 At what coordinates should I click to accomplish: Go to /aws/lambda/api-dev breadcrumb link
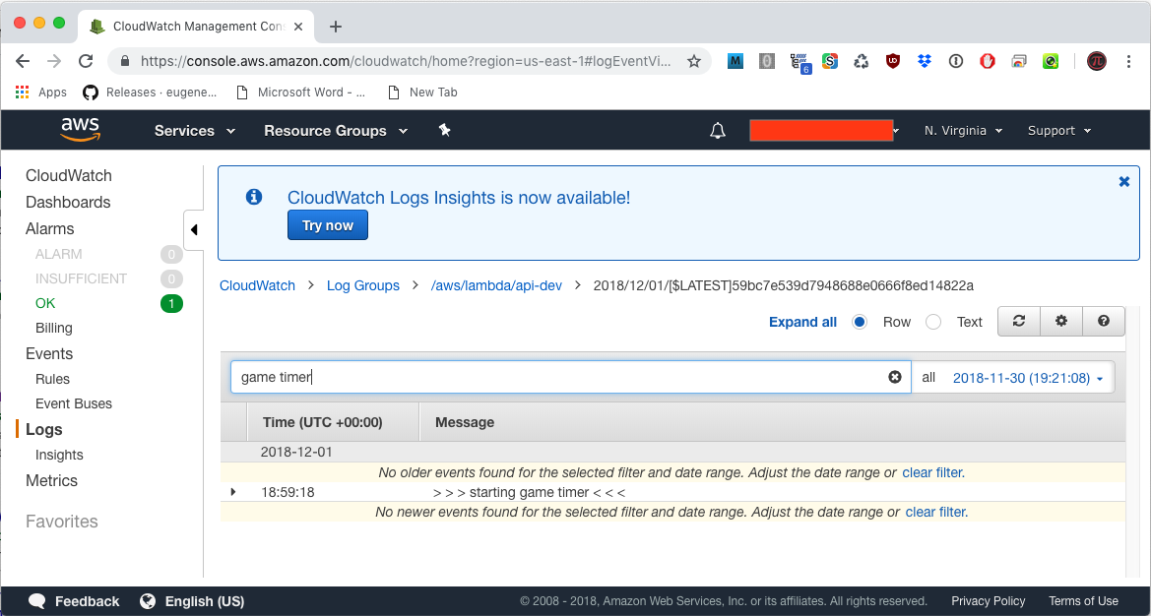coord(496,285)
